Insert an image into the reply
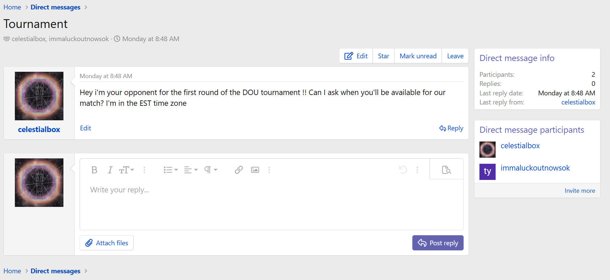The image size is (610, 280). tap(255, 170)
